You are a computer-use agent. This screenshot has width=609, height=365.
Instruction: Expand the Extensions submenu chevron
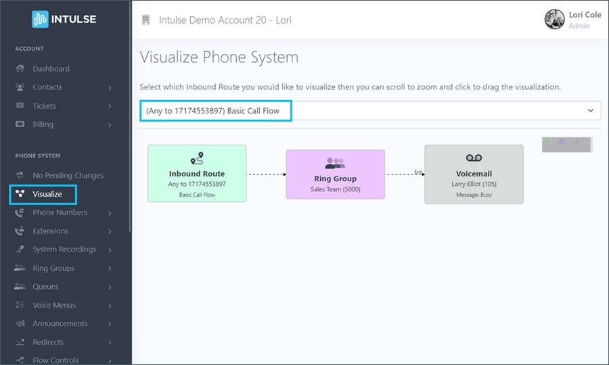[110, 232]
